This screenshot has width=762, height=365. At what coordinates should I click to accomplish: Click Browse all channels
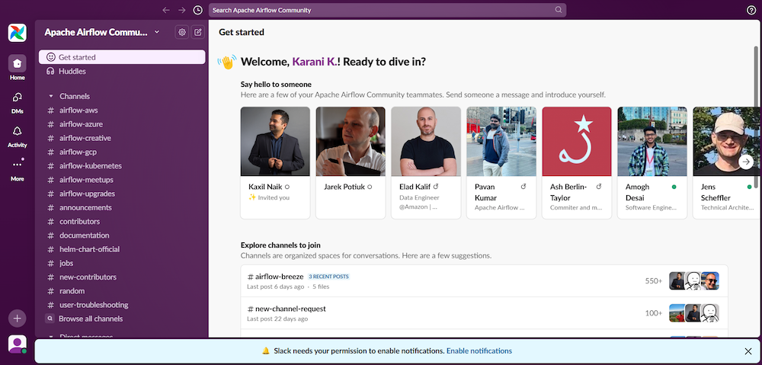[122, 319]
